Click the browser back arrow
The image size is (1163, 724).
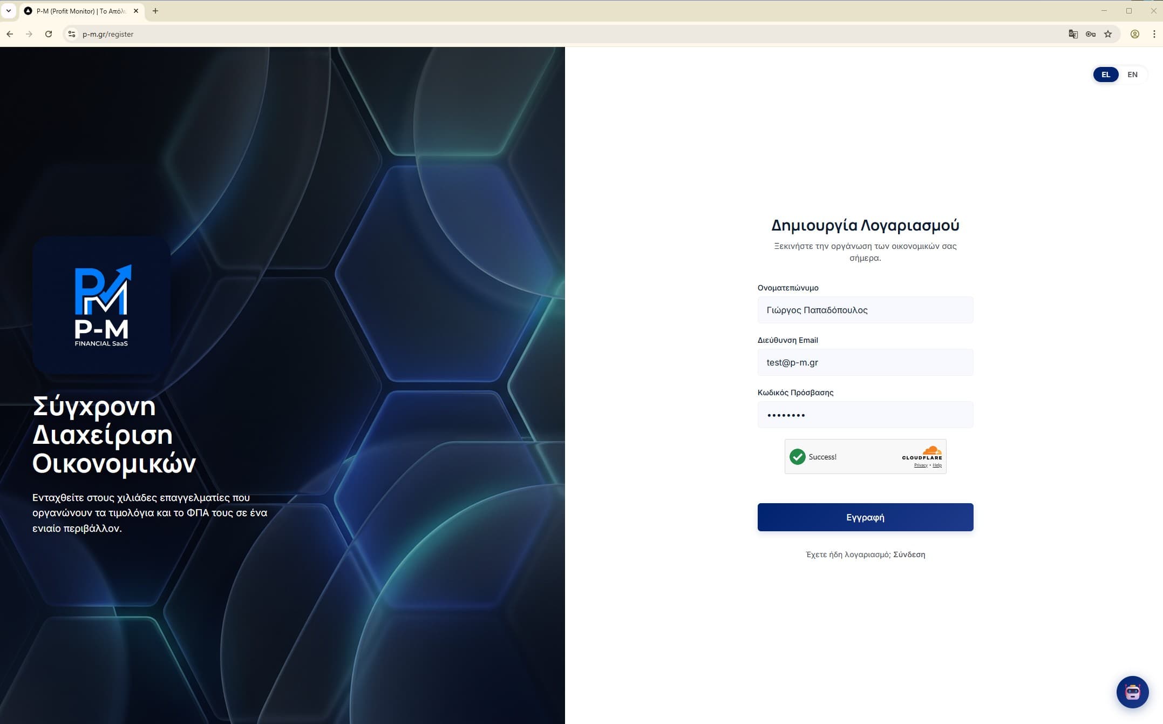point(10,34)
